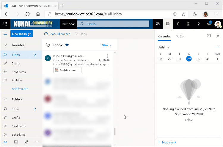Viewport: 223px width, 147px height.
Task: Toggle select all messages circle checkbox
Action: click(x=48, y=45)
